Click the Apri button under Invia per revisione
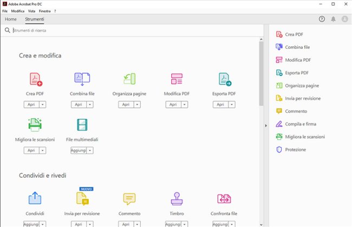 [x=79, y=224]
